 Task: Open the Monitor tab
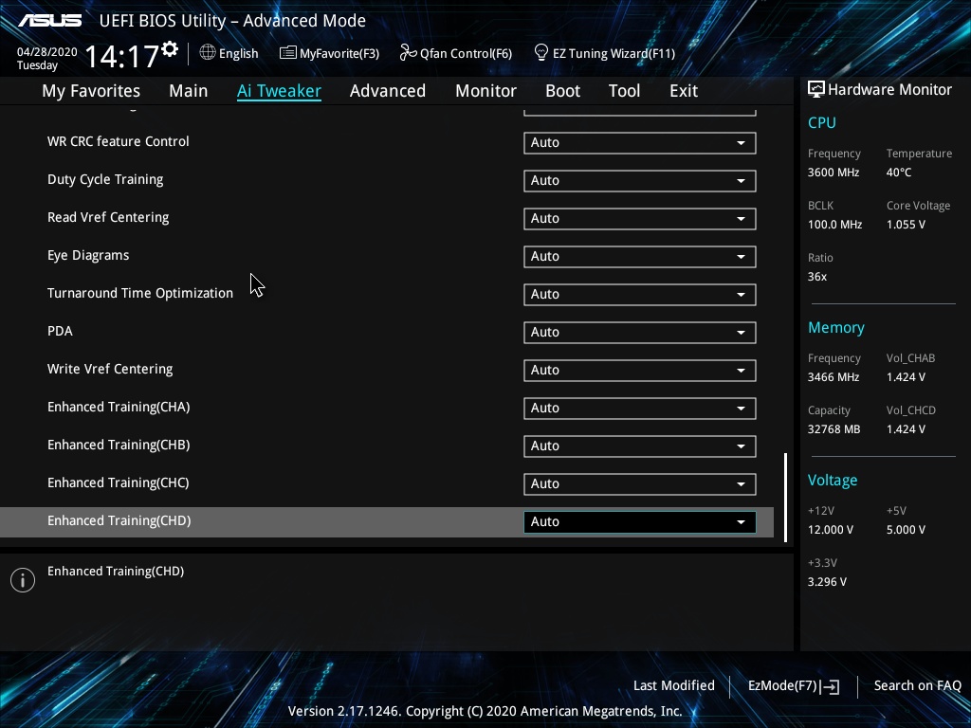tap(486, 91)
